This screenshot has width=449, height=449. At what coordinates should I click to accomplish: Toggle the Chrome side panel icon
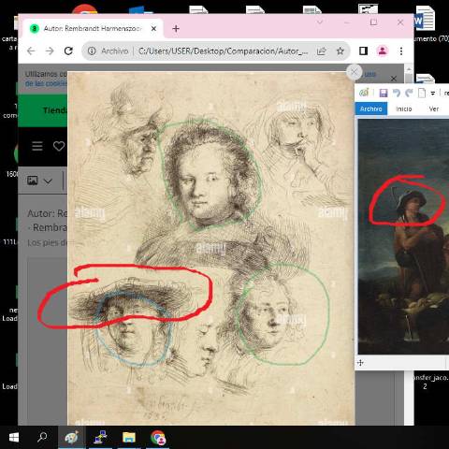363,51
